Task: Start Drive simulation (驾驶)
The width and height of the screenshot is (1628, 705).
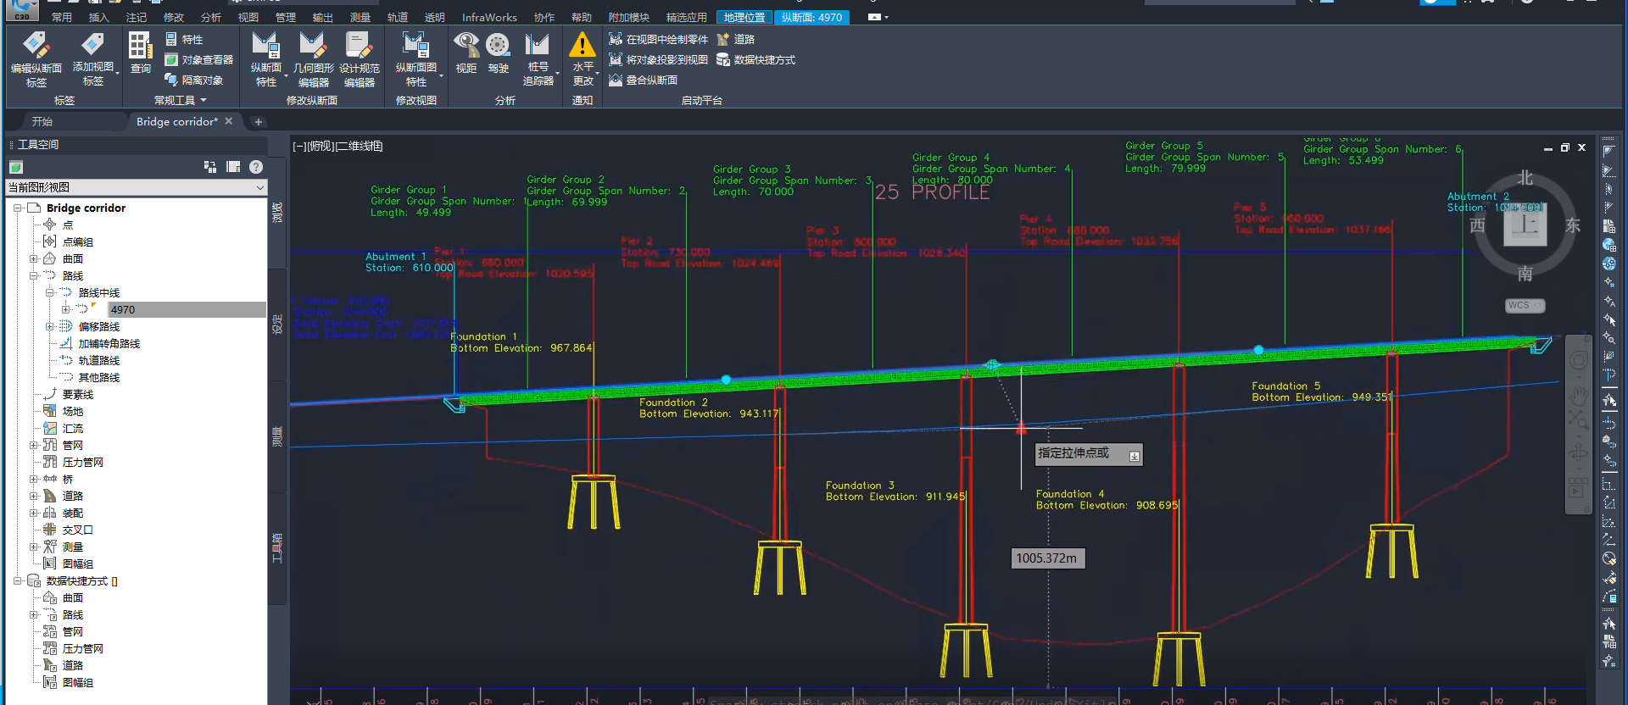Action: 499,53
